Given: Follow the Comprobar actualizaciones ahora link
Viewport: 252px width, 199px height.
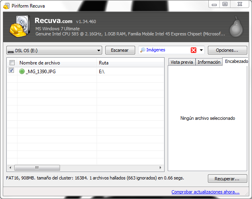Looking at the screenshot, I should pos(205,192).
